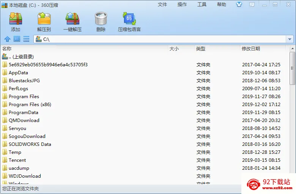Select the QMDownload folder name
This screenshot has width=296, height=194.
pos(24,120)
